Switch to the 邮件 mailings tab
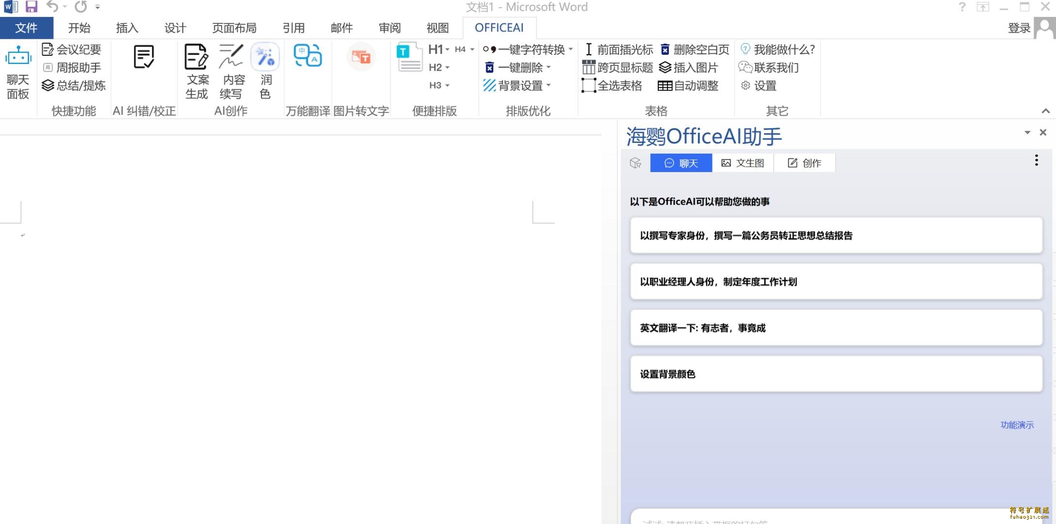Image resolution: width=1056 pixels, height=524 pixels. click(x=341, y=28)
